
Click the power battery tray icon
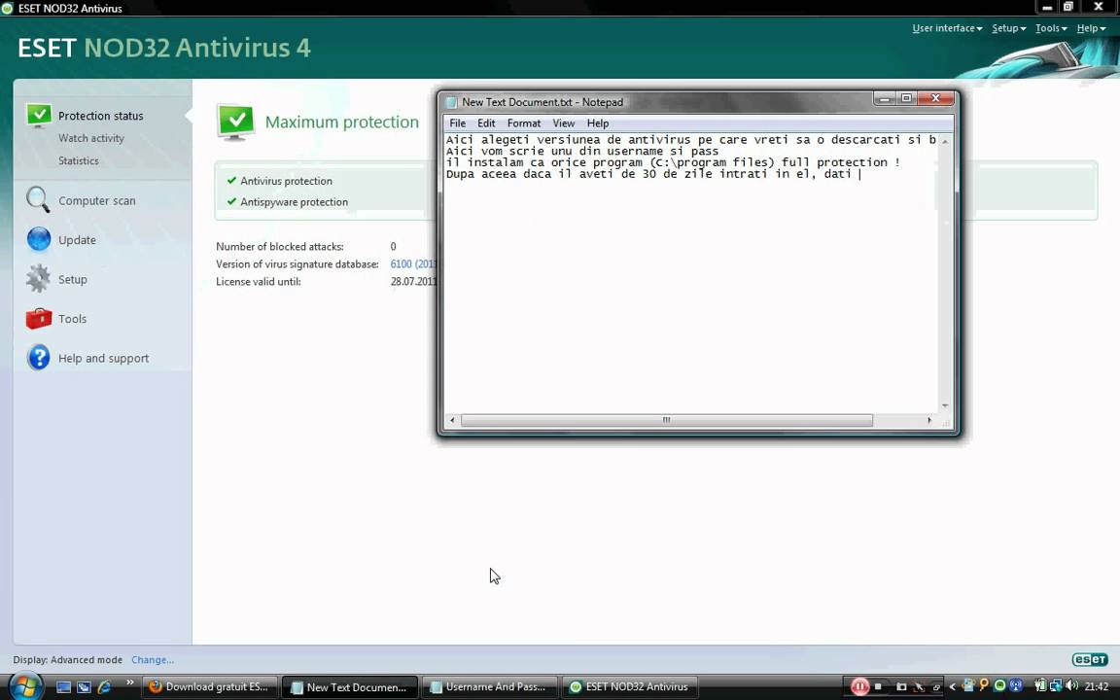click(x=1040, y=685)
